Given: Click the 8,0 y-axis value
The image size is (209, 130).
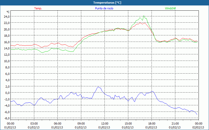Looking at the screenshot, I should click(8, 67).
